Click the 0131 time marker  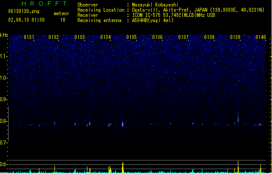pyautogui.click(x=29, y=37)
